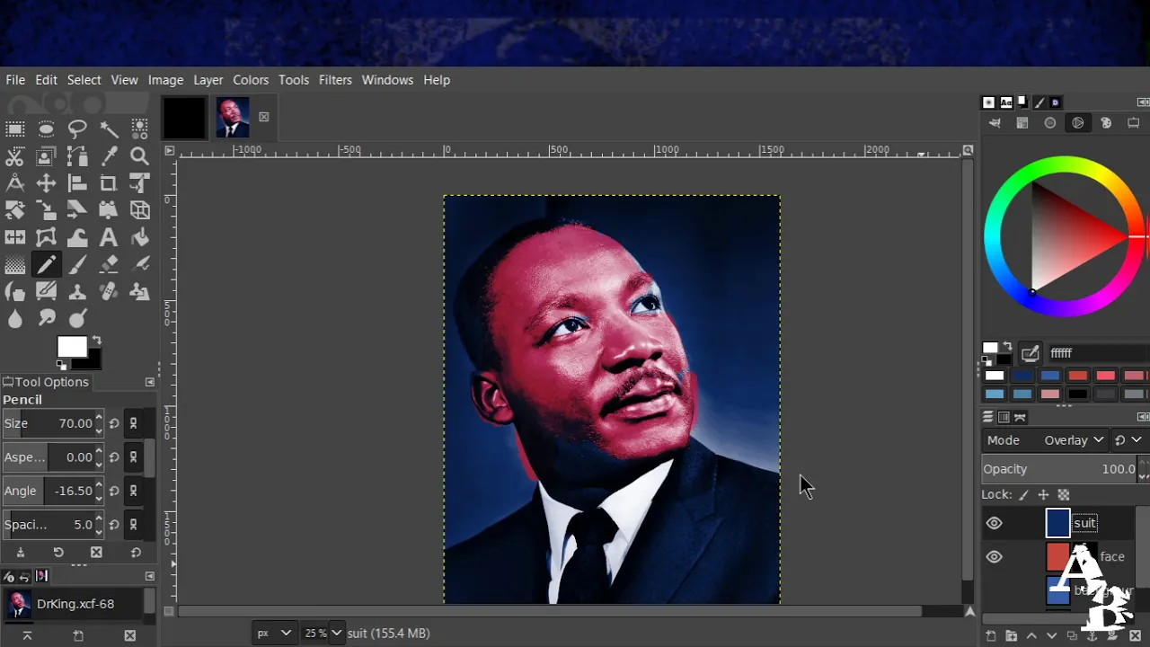Toggle lock pixels paintbrush icon
1150x647 pixels.
click(x=1023, y=495)
